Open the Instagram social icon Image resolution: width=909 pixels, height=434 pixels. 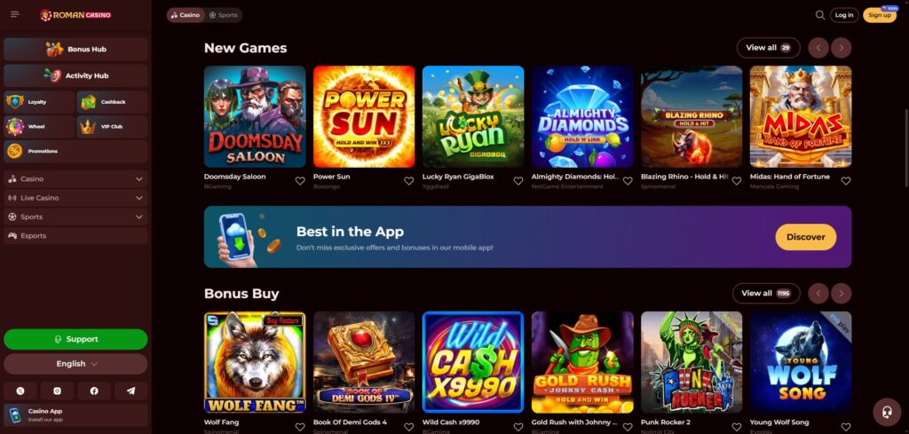[x=57, y=391]
